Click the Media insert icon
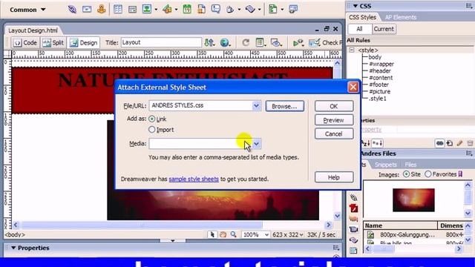The image size is (475, 267). [x=167, y=10]
